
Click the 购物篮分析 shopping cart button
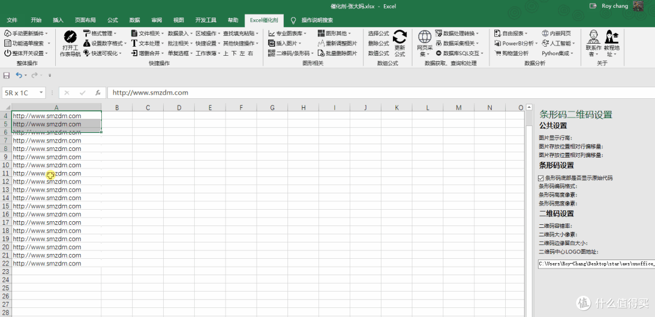[x=511, y=53]
